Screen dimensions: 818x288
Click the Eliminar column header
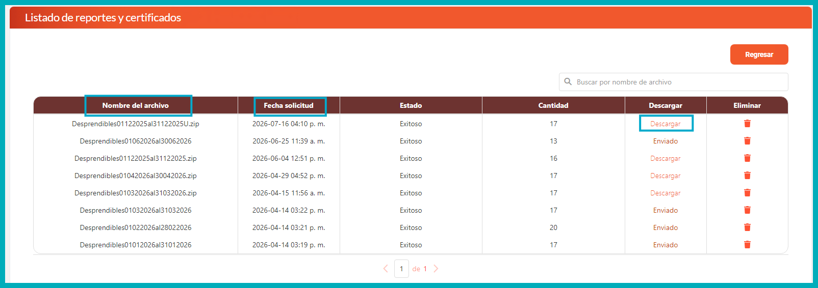[747, 105]
